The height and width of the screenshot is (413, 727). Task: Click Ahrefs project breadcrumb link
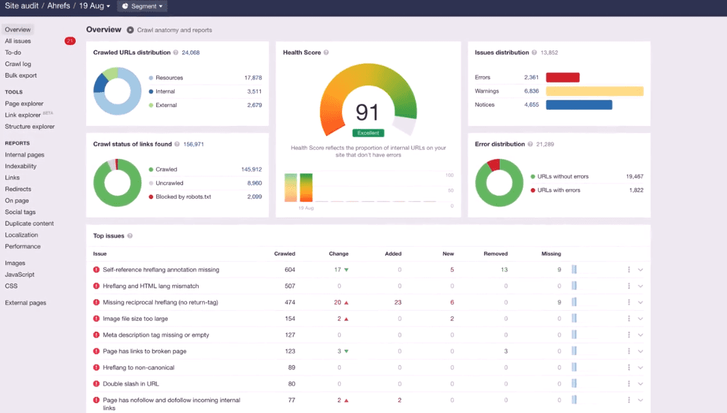click(x=59, y=6)
